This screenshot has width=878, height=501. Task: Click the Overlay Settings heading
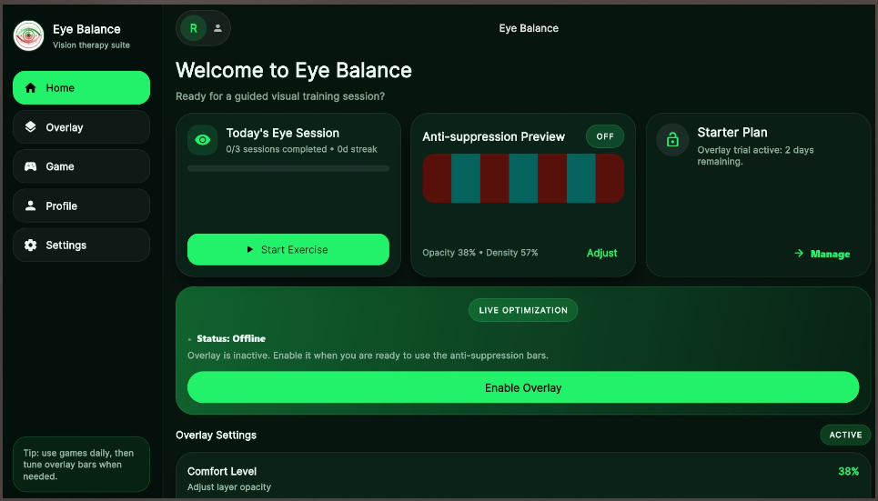(x=217, y=435)
